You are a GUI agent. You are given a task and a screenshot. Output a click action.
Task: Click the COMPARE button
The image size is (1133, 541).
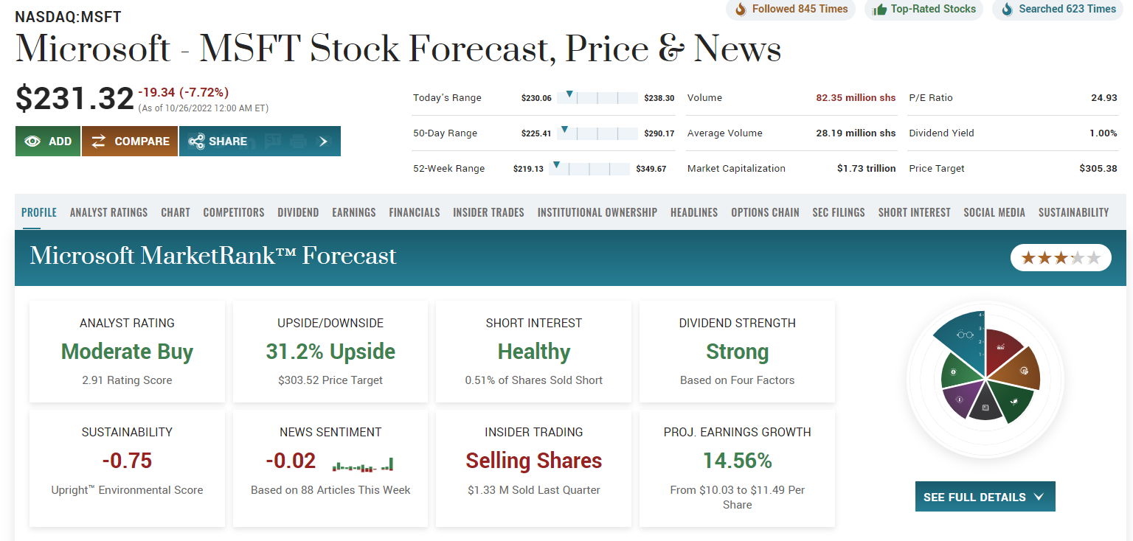(x=130, y=142)
